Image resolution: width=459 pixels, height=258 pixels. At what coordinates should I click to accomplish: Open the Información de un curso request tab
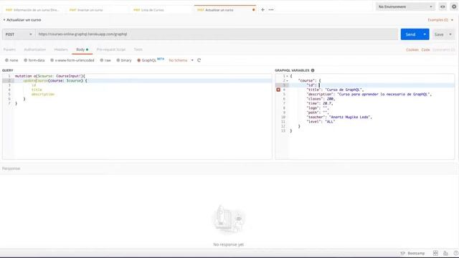pyautogui.click(x=32, y=10)
